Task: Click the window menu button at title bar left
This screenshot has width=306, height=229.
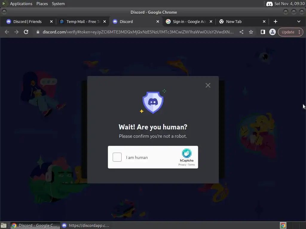Action: pyautogui.click(x=4, y=12)
